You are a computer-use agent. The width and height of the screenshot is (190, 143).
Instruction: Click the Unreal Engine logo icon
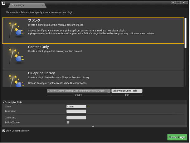point(3,3)
